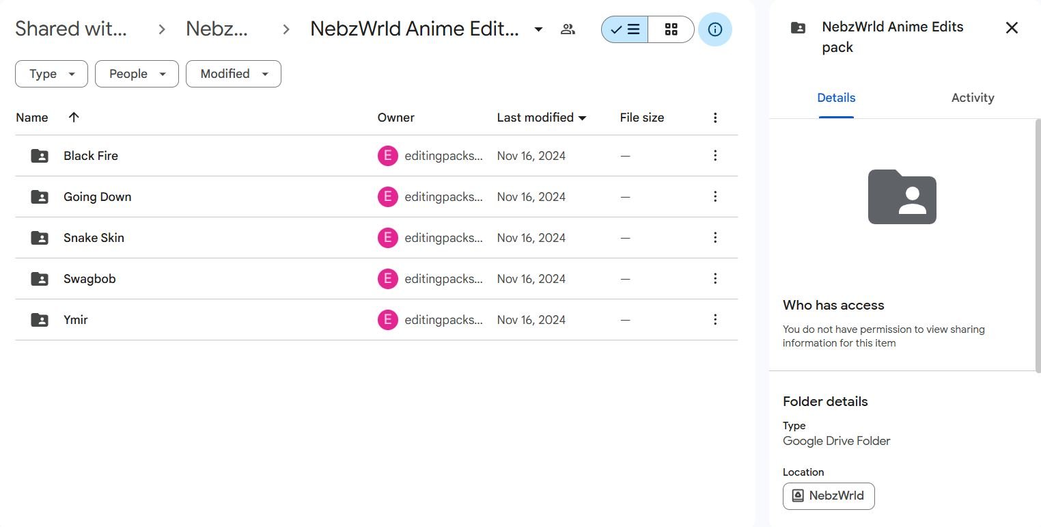Click editingpacks owner text in Snake Skin row
Viewport: 1041px width, 527px height.
[443, 238]
